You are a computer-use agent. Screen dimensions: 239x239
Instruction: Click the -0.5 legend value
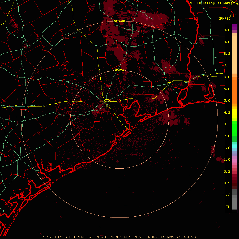(226, 183)
